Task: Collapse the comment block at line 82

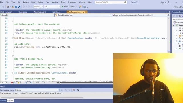Action: 13,56
